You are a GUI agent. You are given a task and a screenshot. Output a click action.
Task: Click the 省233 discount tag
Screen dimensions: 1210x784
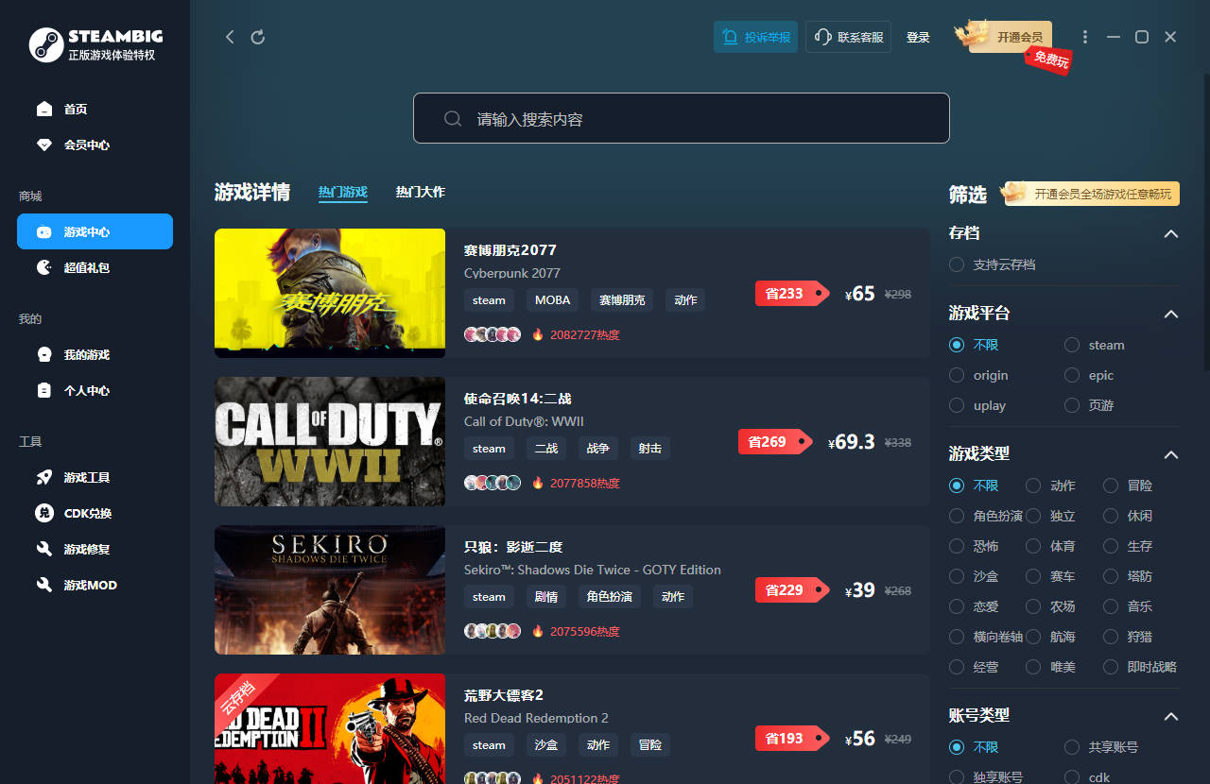point(791,294)
